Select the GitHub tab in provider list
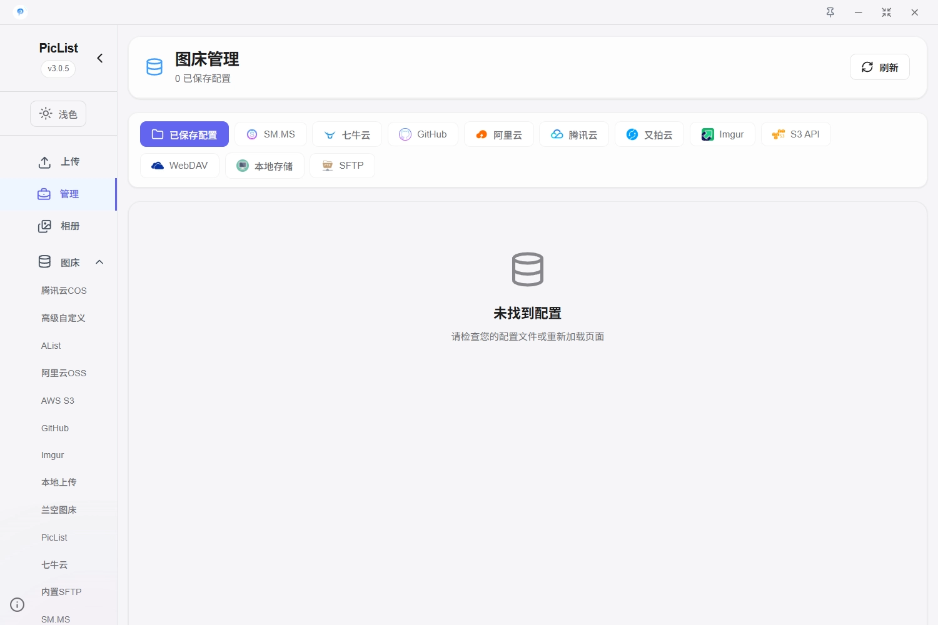 pos(423,134)
